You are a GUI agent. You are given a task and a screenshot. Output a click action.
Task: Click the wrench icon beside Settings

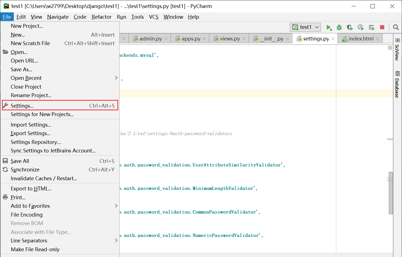[x=6, y=105]
